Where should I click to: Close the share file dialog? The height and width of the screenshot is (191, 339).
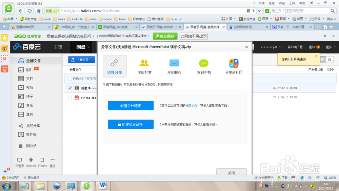(246, 47)
